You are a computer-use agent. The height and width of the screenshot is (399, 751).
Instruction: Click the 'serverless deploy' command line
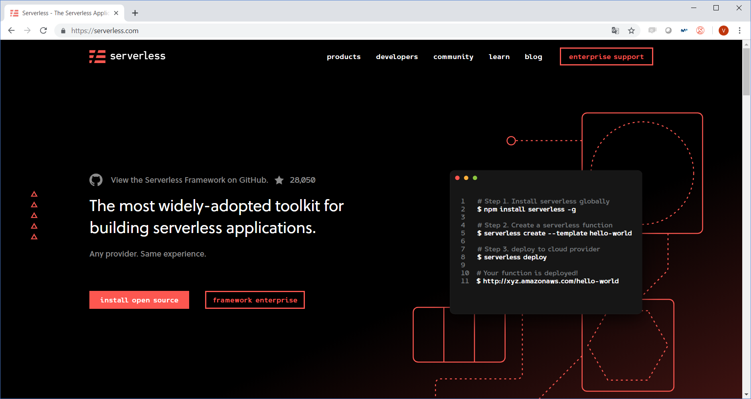(x=512, y=257)
